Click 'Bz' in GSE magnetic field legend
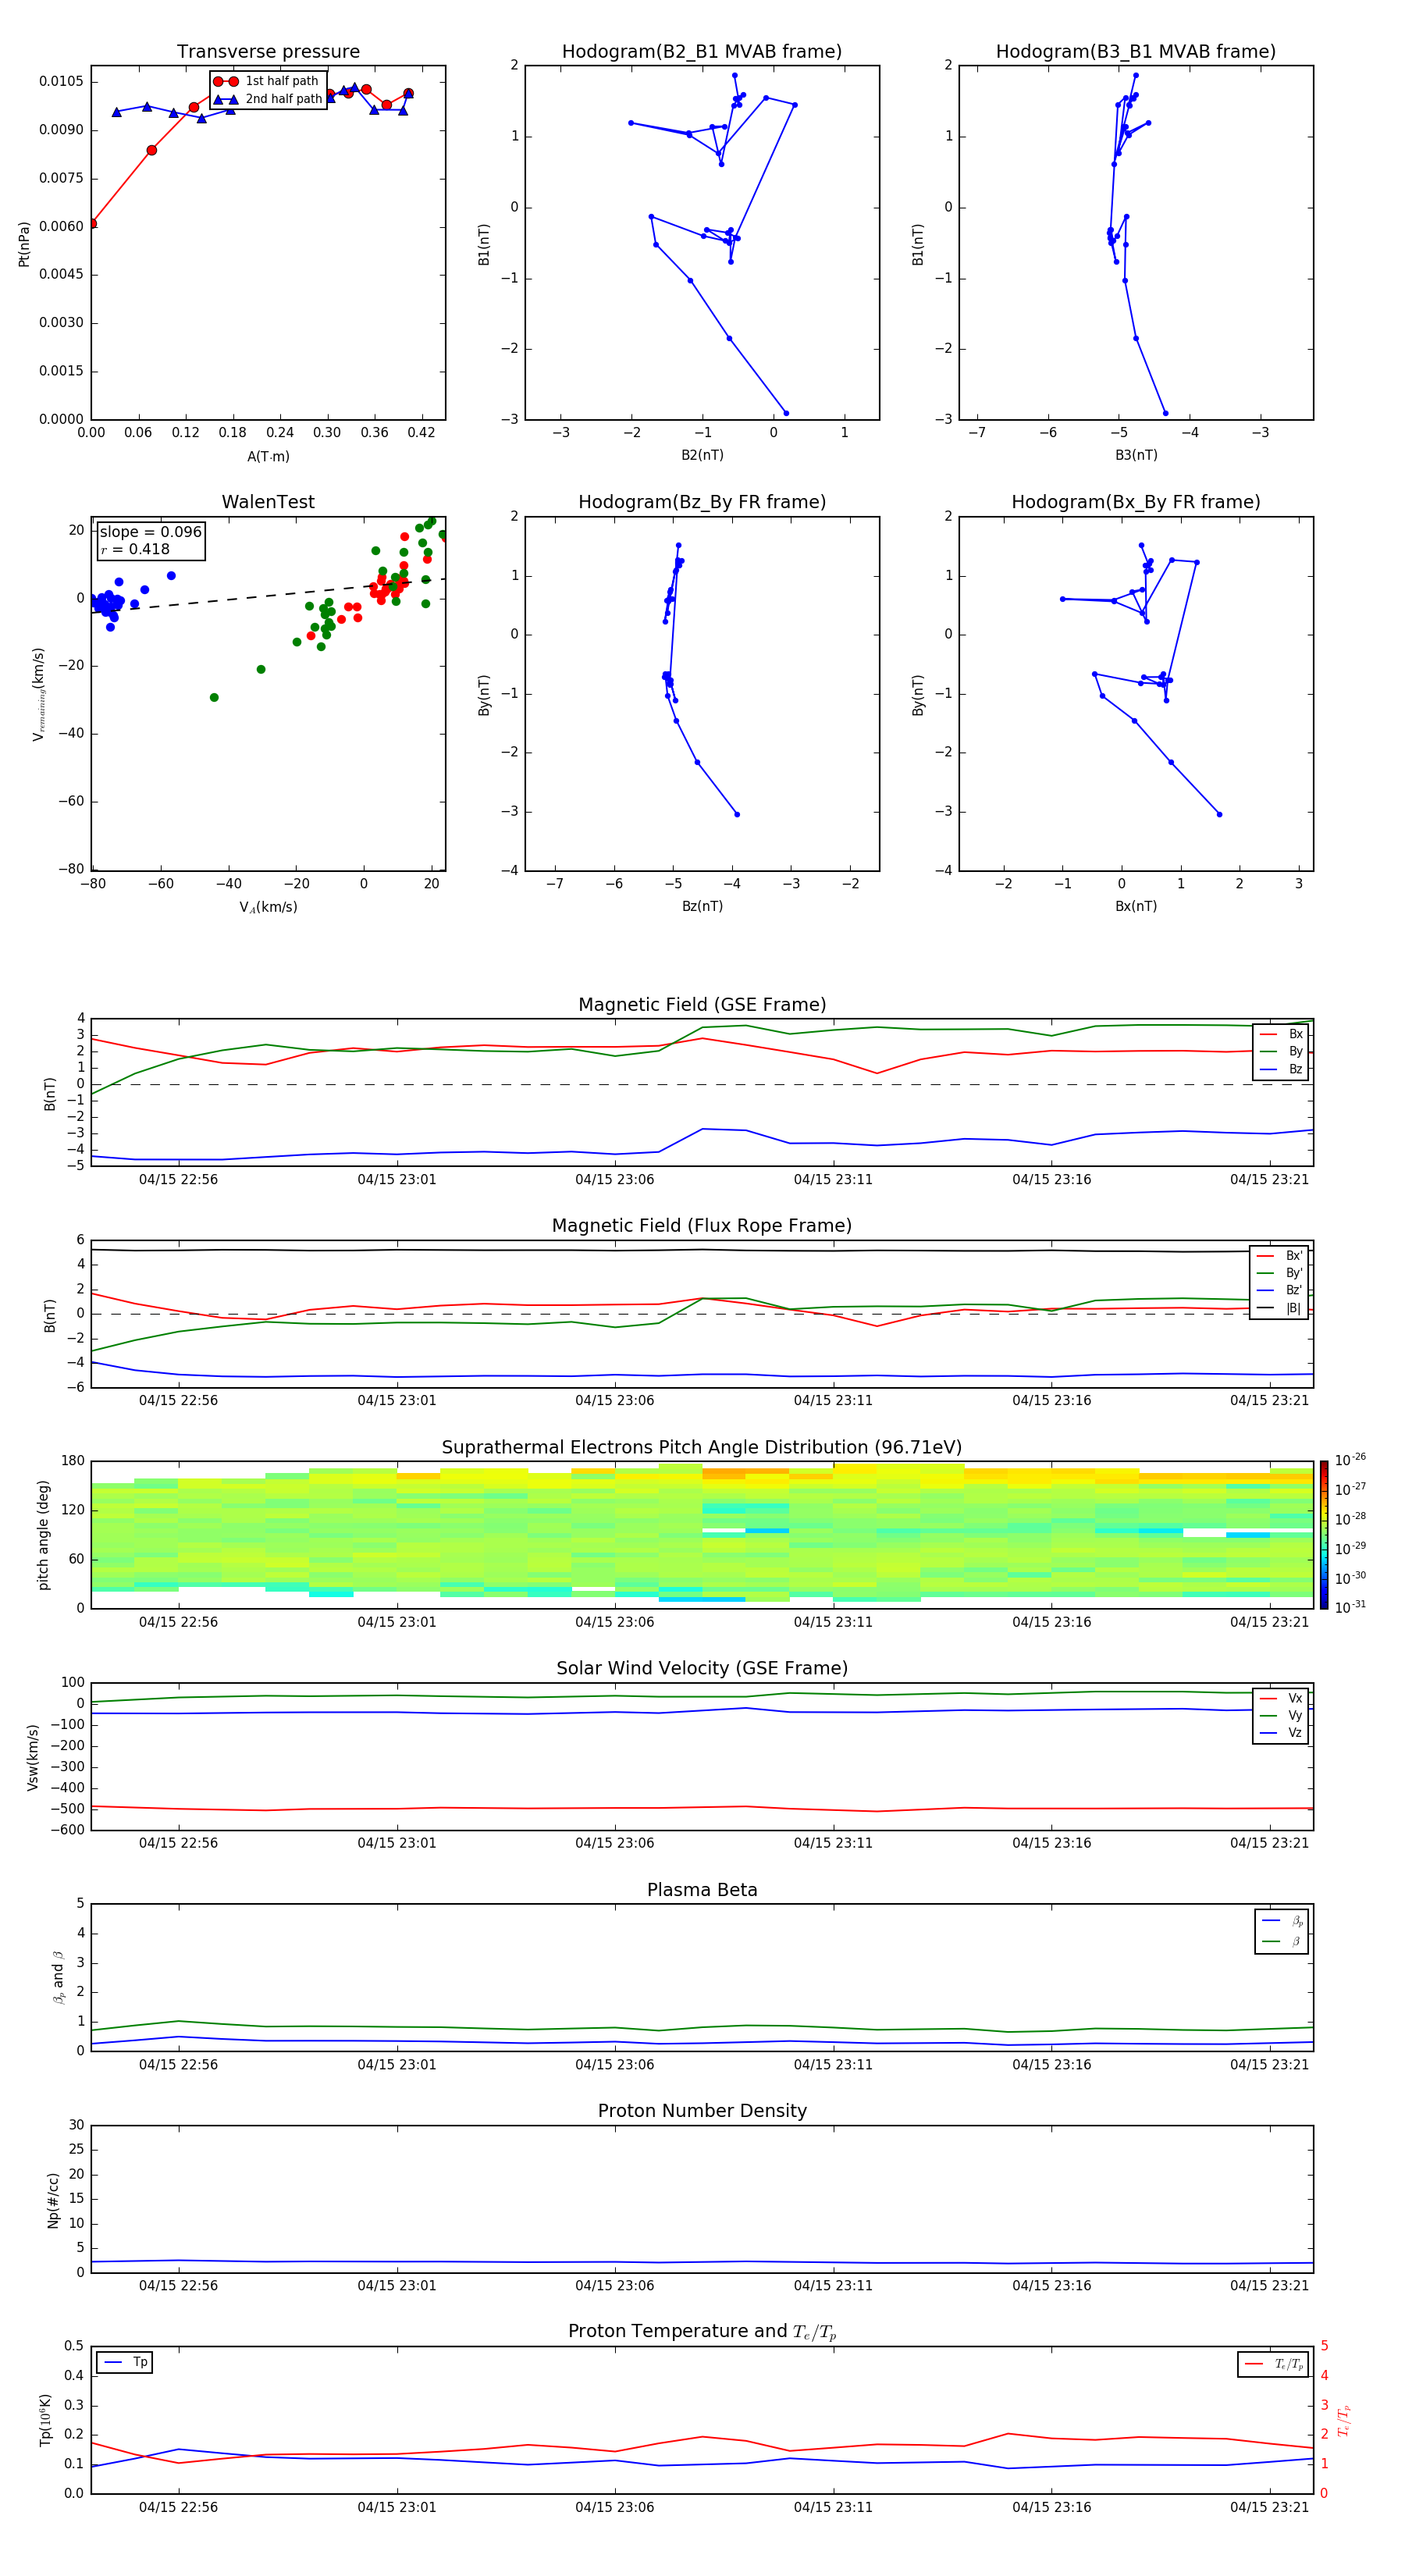The image size is (1405, 2576). tap(1281, 1070)
